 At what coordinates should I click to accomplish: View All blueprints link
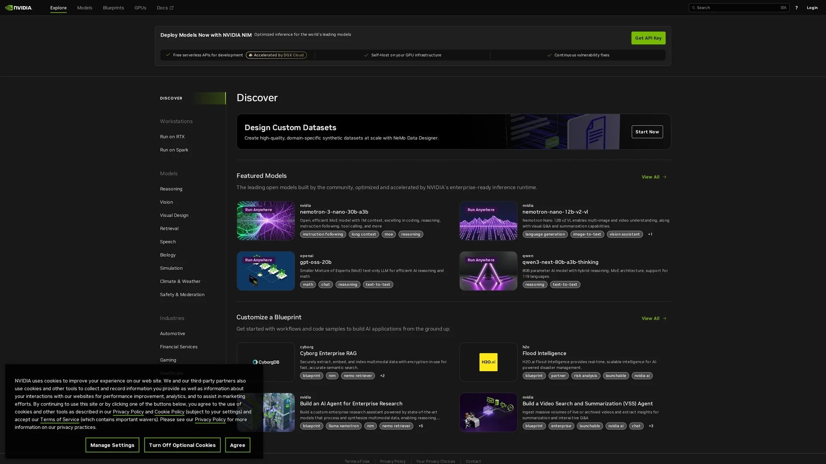coord(654,318)
